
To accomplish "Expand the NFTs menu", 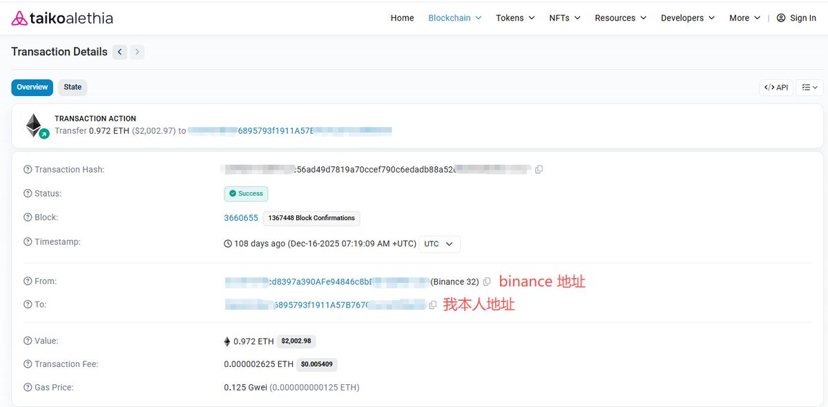I will (564, 18).
